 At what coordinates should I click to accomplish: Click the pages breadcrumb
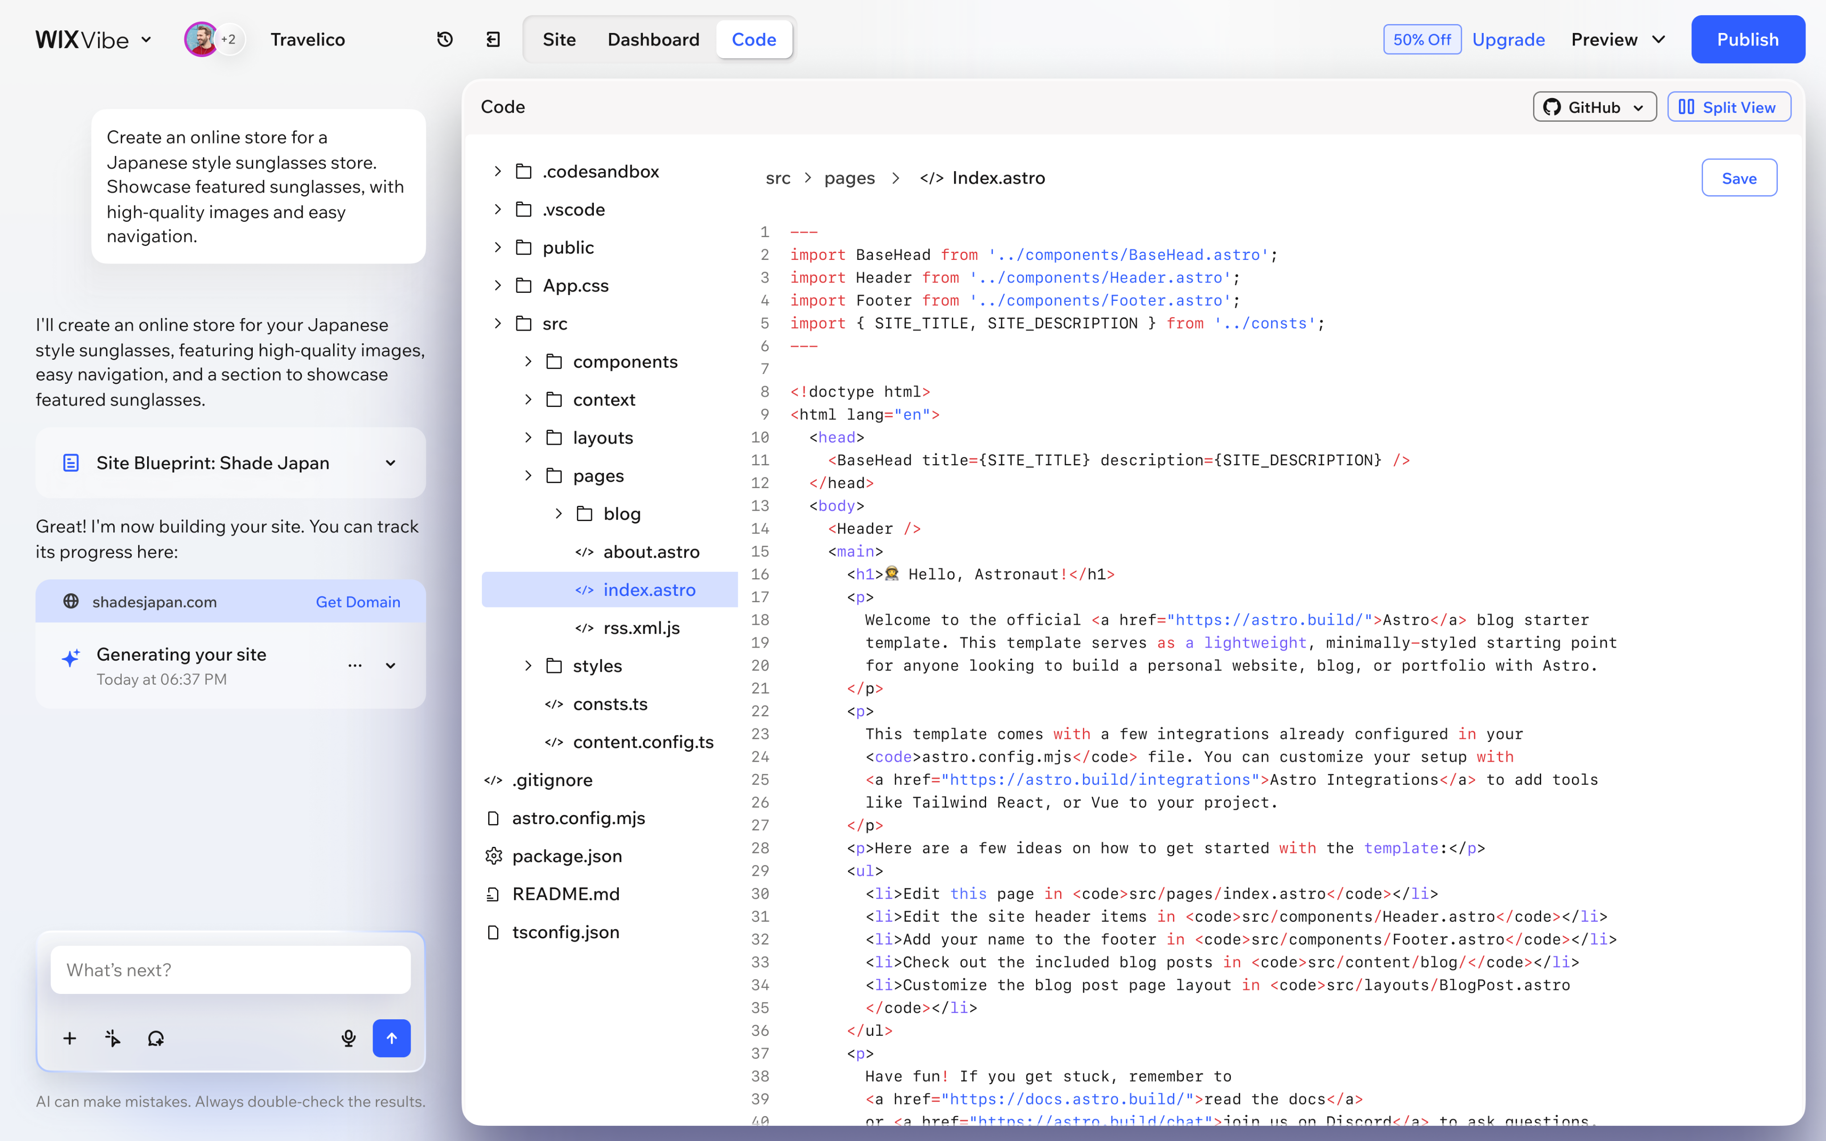click(850, 178)
